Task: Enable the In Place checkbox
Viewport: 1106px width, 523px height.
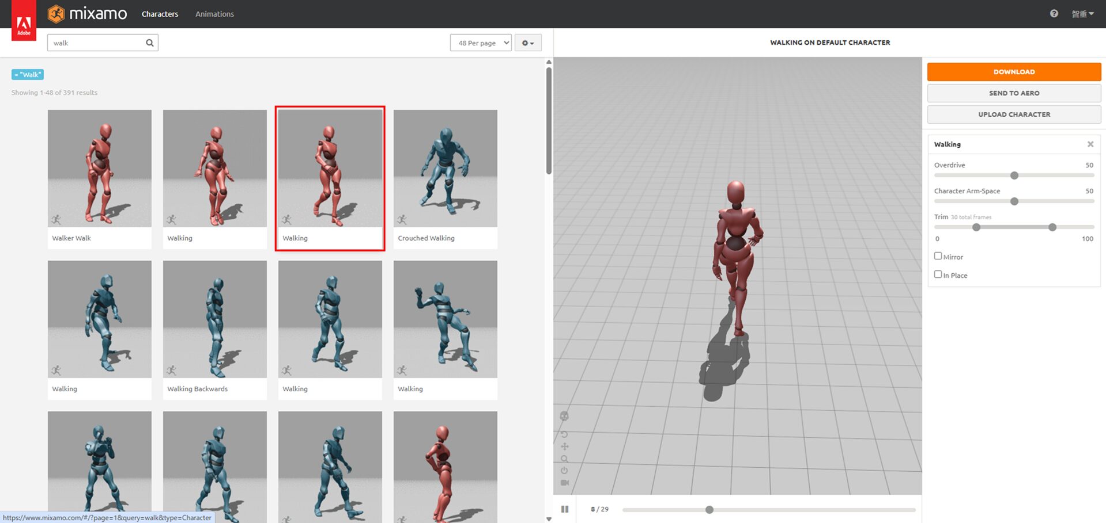Action: click(x=938, y=274)
